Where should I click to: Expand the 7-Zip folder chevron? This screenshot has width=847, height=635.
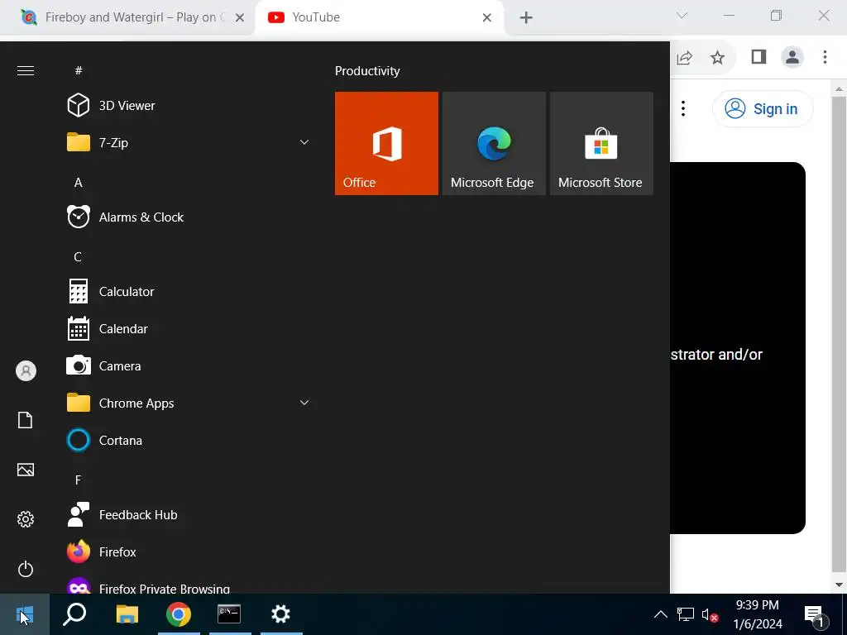[304, 142]
